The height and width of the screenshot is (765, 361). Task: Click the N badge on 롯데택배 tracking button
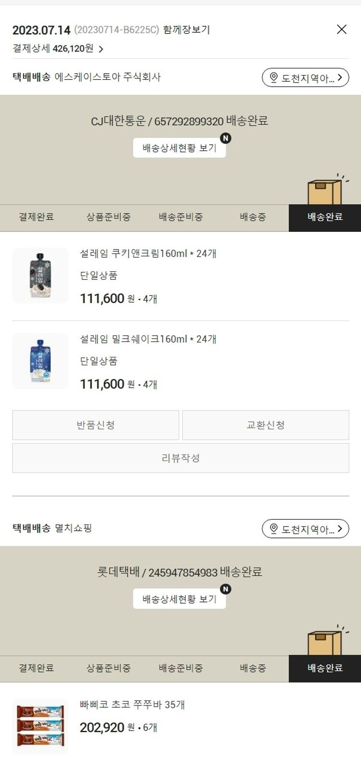pos(225,589)
